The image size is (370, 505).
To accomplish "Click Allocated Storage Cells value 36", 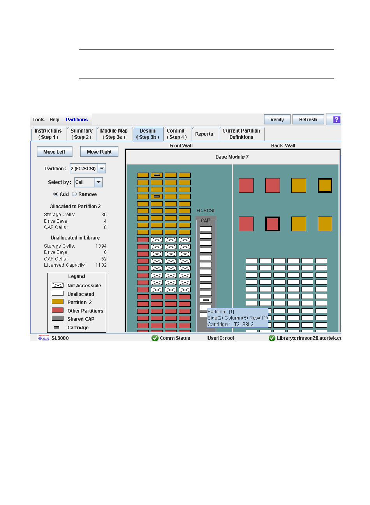I will click(x=104, y=215).
